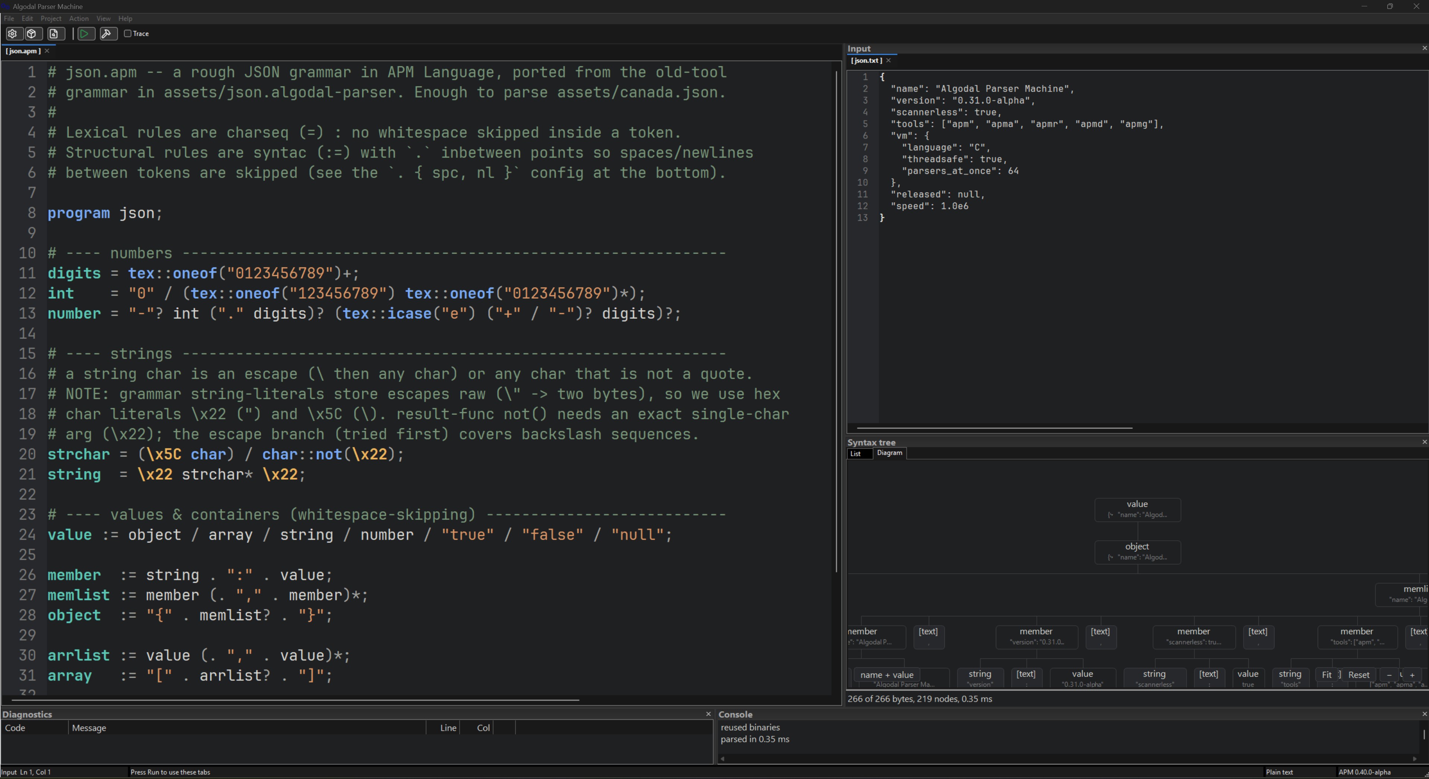Click the Reset button in diagram
Viewport: 1429px width, 779px height.
pyautogui.click(x=1359, y=675)
